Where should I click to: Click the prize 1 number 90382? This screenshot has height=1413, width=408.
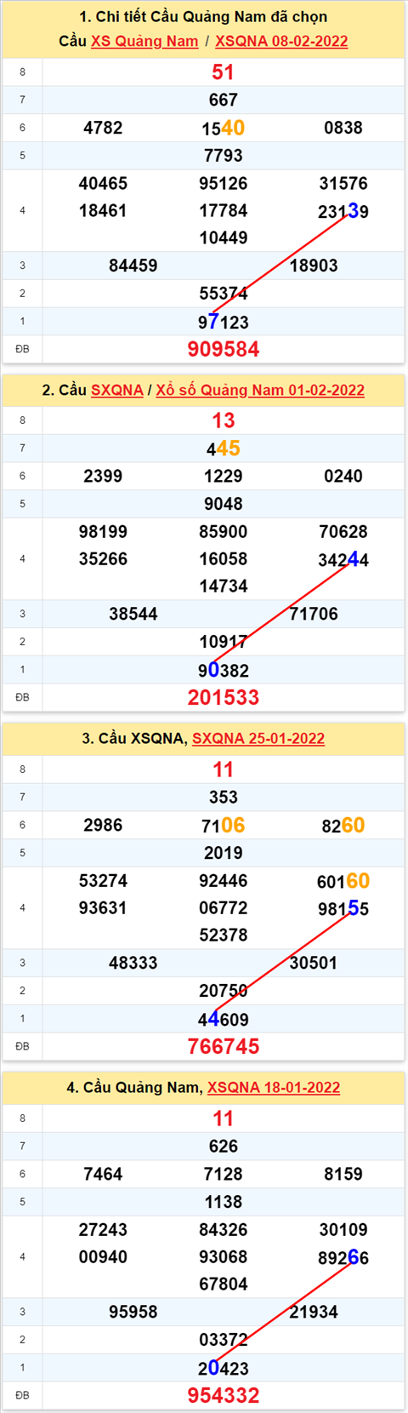coord(224,670)
